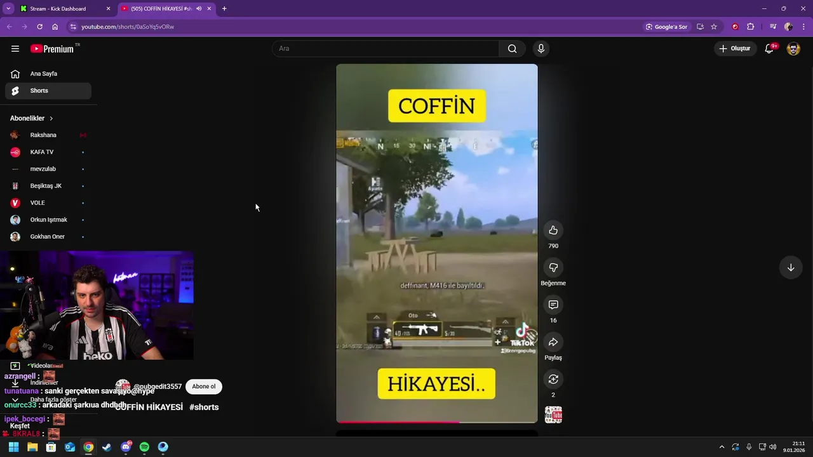
Task: Go to YouTube Premium home logo
Action: (53, 49)
